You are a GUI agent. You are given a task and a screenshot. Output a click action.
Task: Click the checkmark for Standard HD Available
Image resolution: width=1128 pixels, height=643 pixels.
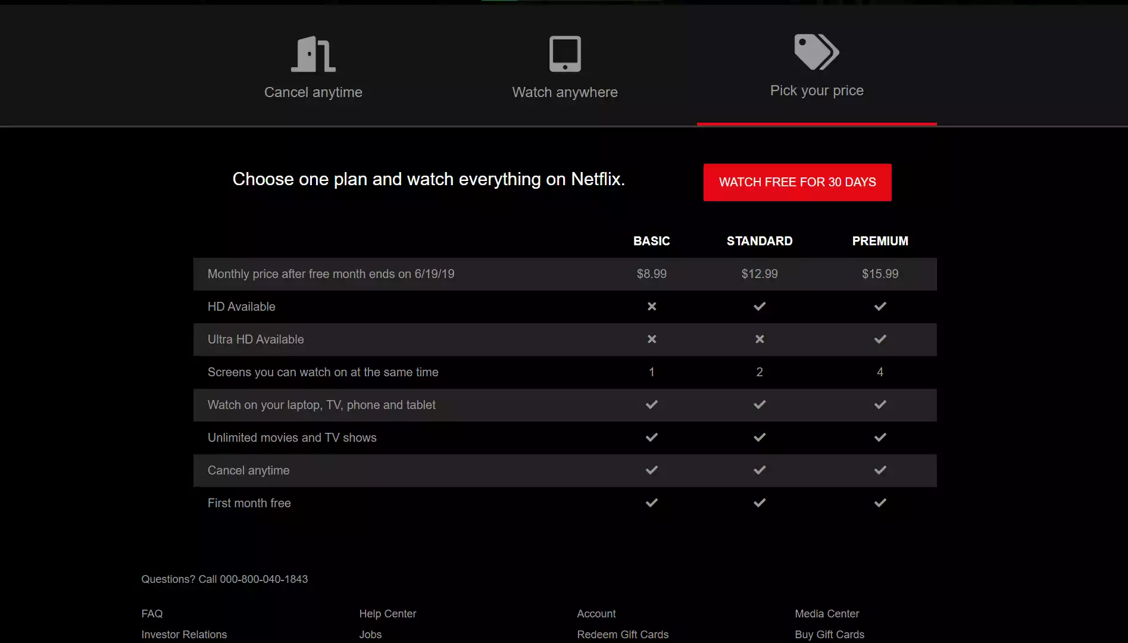click(x=760, y=307)
